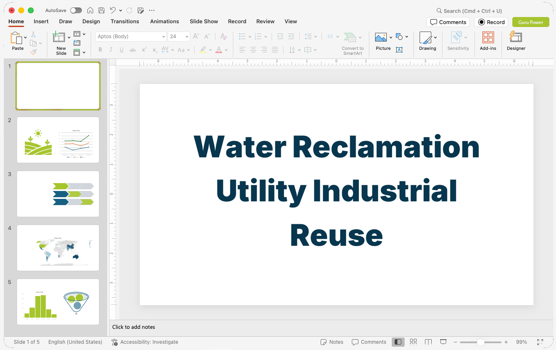
Task: Open the Transitions tab
Action: 125,21
